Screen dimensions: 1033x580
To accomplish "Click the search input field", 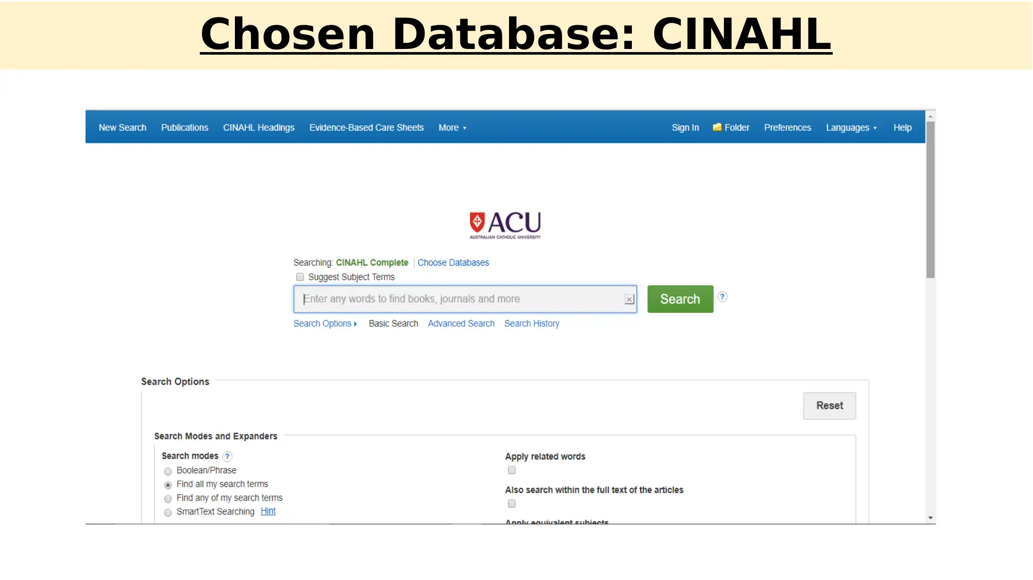I will coord(465,298).
